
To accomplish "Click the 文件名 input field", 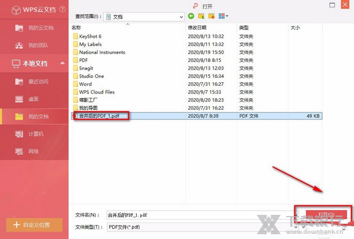I will tap(199, 215).
